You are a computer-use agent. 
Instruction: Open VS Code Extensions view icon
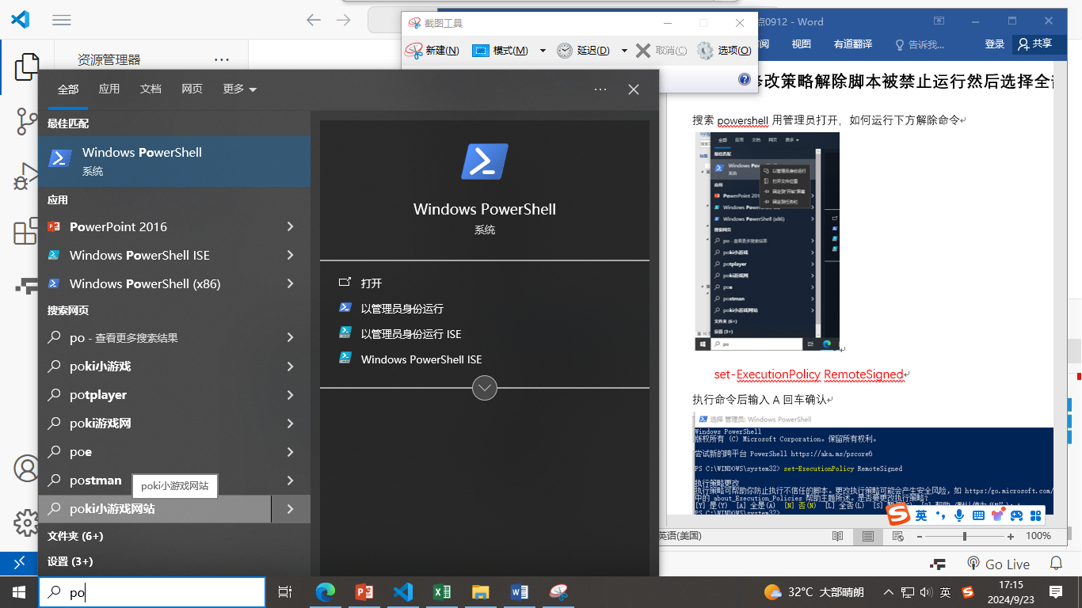coord(27,231)
